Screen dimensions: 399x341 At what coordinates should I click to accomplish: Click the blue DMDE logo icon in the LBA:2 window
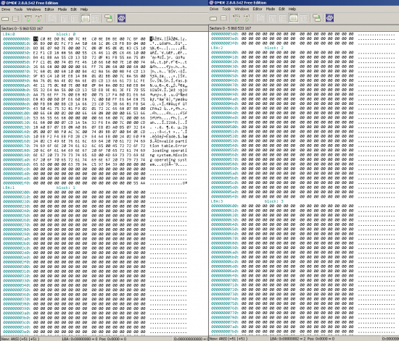click(x=329, y=18)
